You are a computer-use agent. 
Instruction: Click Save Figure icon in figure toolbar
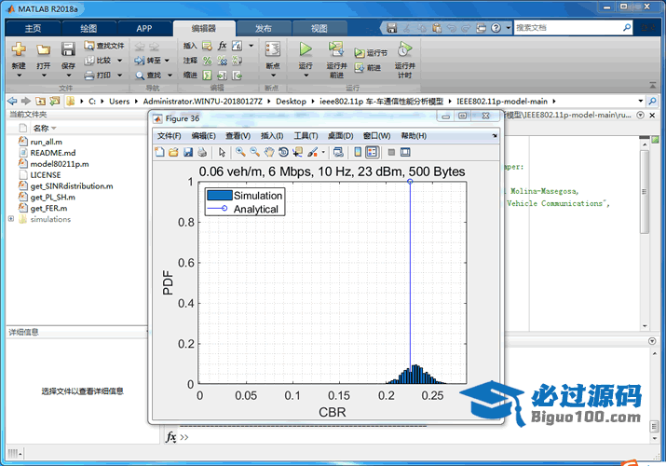188,152
